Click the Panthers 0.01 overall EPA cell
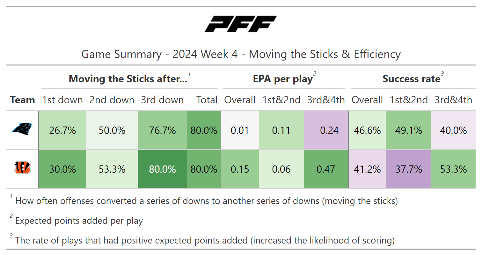Image resolution: width=482 pixels, height=255 pixels. [240, 130]
